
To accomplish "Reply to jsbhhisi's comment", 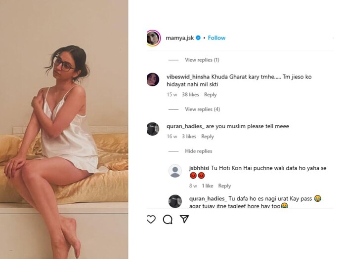I will point(224,186).
